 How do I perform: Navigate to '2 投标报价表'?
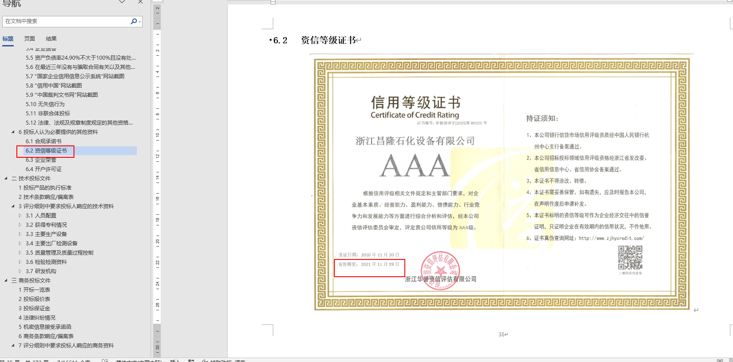coord(34,299)
